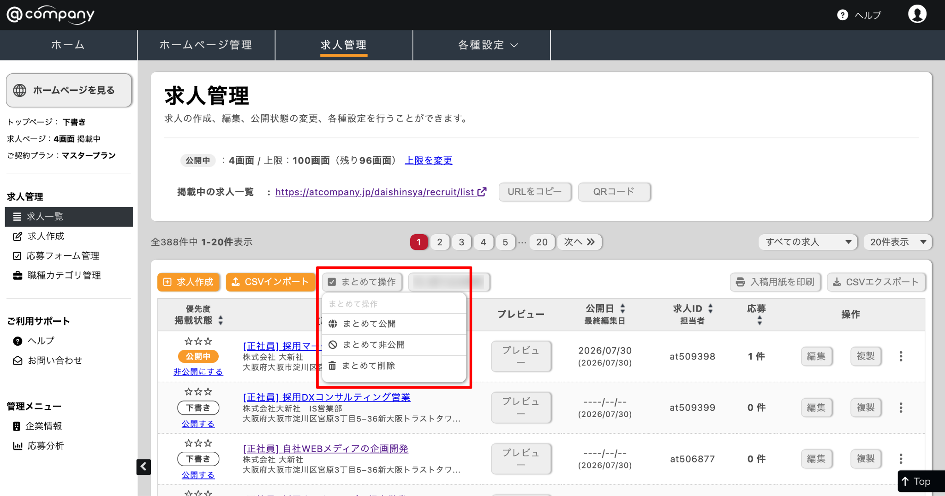Viewport: 945px width, 496px height.
Task: Click the ホームページを見る button
Action: point(69,90)
